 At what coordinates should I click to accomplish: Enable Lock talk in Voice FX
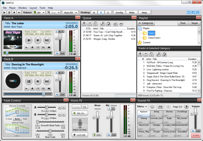(x=80, y=135)
